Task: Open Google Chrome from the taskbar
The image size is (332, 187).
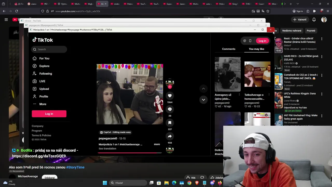Action: pos(189,183)
